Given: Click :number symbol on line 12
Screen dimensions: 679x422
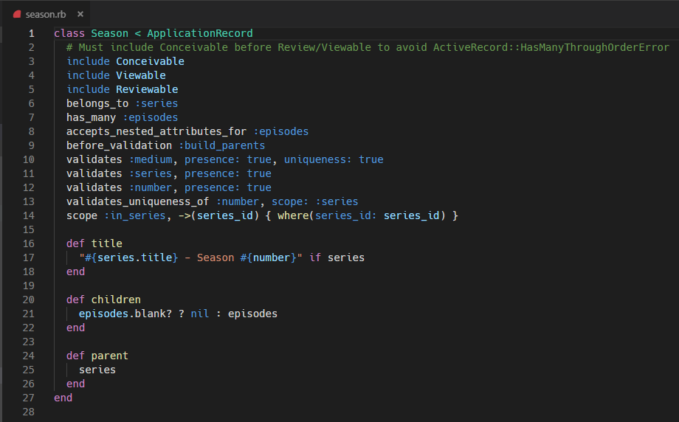Looking at the screenshot, I should pyautogui.click(x=151, y=187).
